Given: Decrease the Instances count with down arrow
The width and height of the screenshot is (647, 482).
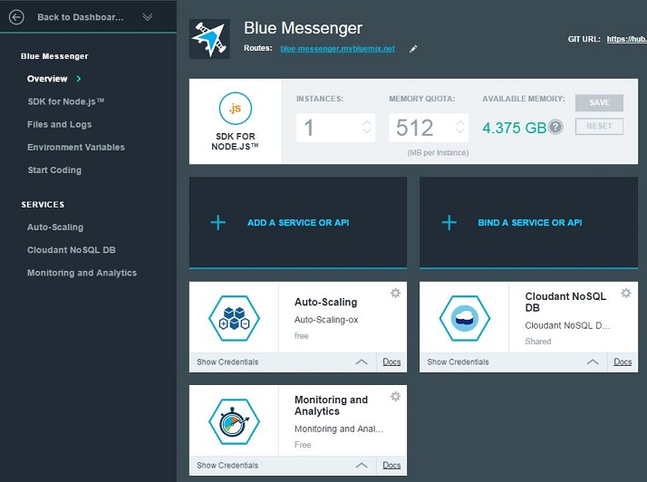Looking at the screenshot, I should pos(367,130).
